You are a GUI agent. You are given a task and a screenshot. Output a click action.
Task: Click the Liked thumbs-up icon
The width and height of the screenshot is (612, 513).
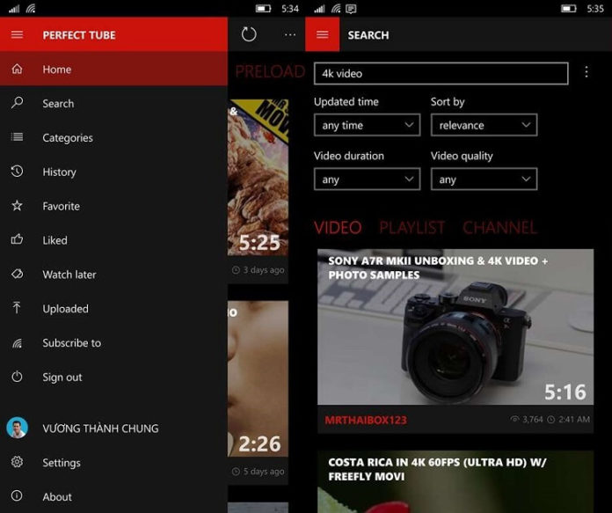pyautogui.click(x=17, y=239)
